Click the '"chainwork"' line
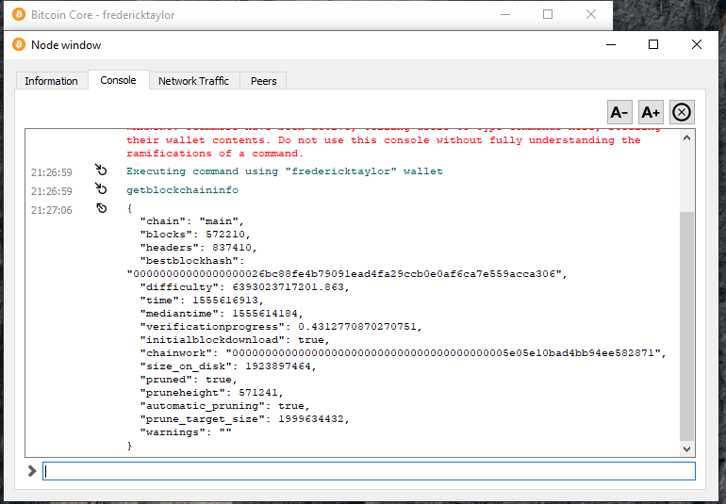Screen dimensions: 726x504 [x=403, y=353]
